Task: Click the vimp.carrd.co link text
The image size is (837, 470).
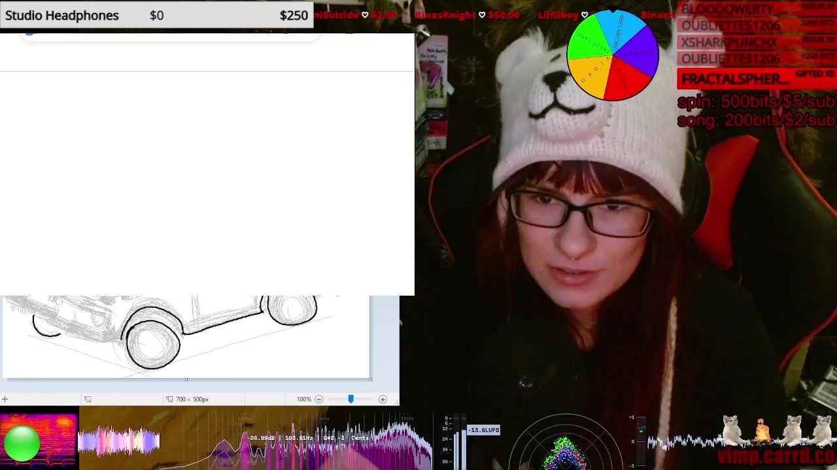Action: (776, 455)
